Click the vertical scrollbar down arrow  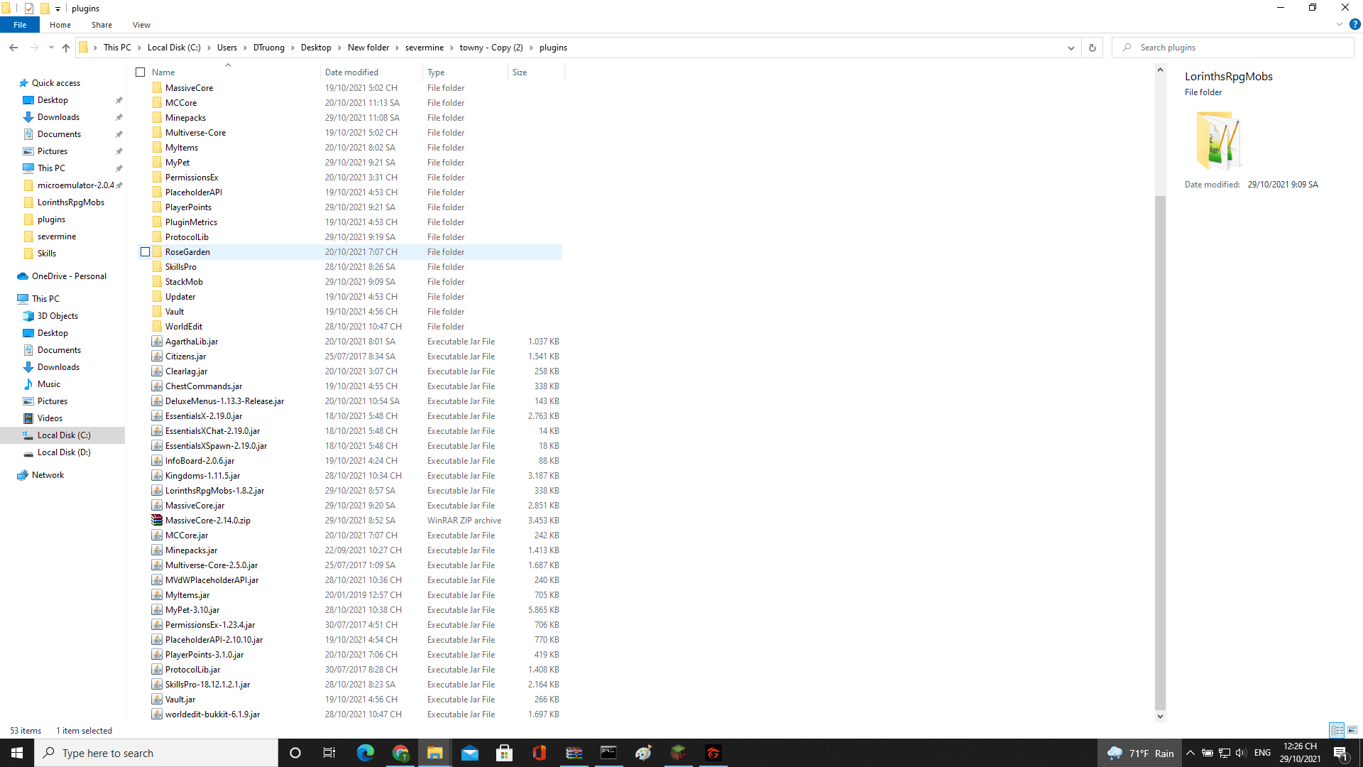click(1160, 716)
